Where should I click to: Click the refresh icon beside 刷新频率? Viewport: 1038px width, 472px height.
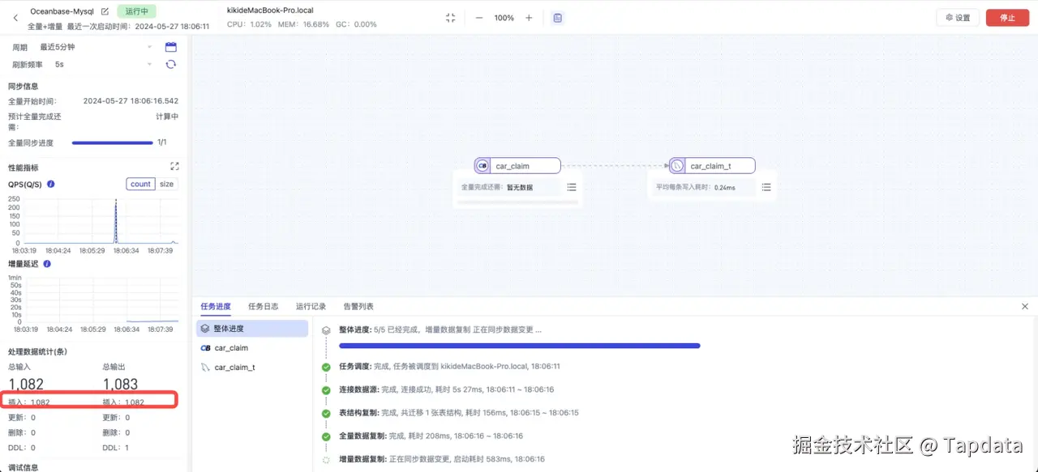click(x=171, y=64)
